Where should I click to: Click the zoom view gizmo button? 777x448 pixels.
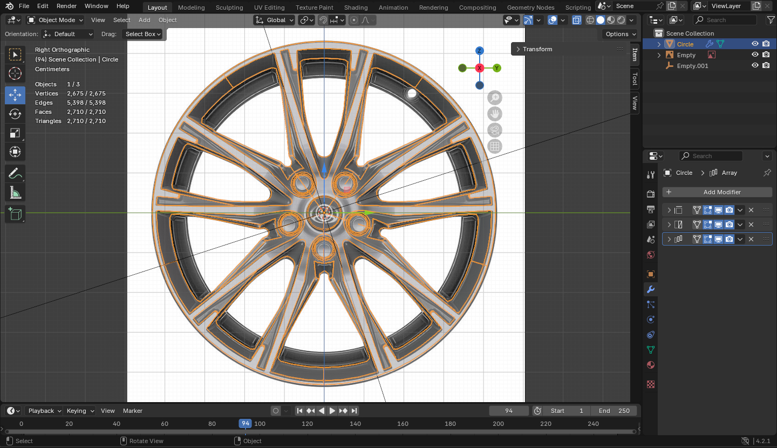click(x=494, y=98)
